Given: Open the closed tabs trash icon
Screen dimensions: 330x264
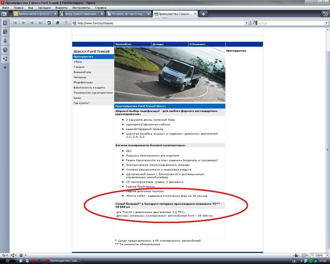Looking at the screenshot, I should 325,14.
